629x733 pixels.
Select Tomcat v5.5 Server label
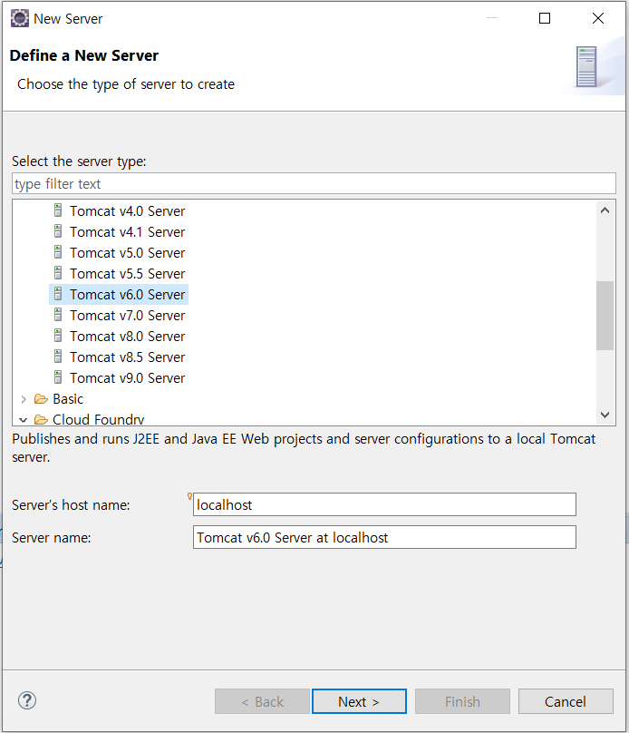[x=128, y=274]
